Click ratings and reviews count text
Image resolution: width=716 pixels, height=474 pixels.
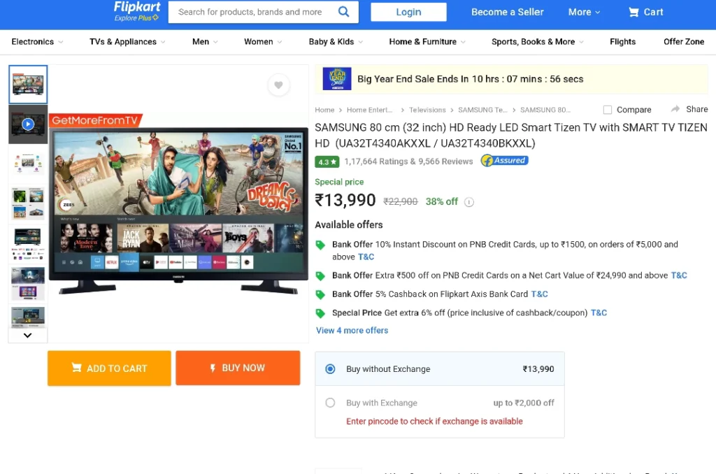coord(408,161)
